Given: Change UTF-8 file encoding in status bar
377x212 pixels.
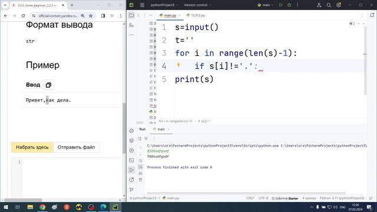Looking at the screenshot, I should [263, 198].
